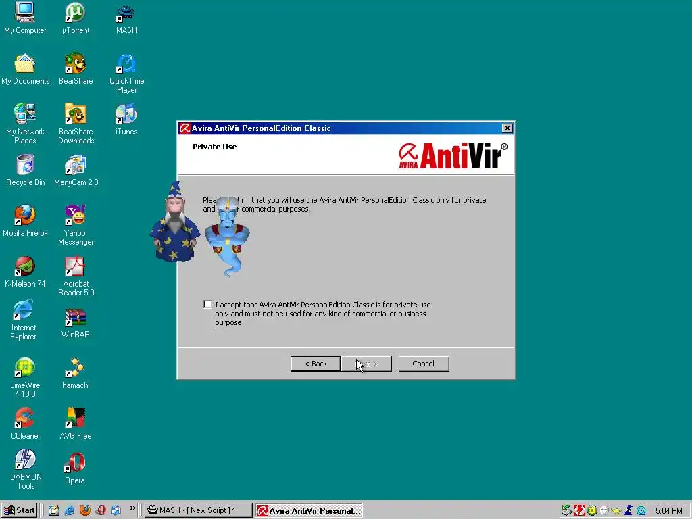Select the Acrobat Reader 5.0 icon
The height and width of the screenshot is (519, 692).
click(76, 276)
